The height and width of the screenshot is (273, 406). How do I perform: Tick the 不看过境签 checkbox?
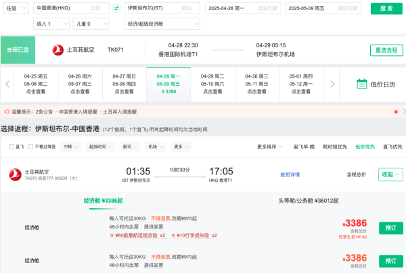pos(30,147)
